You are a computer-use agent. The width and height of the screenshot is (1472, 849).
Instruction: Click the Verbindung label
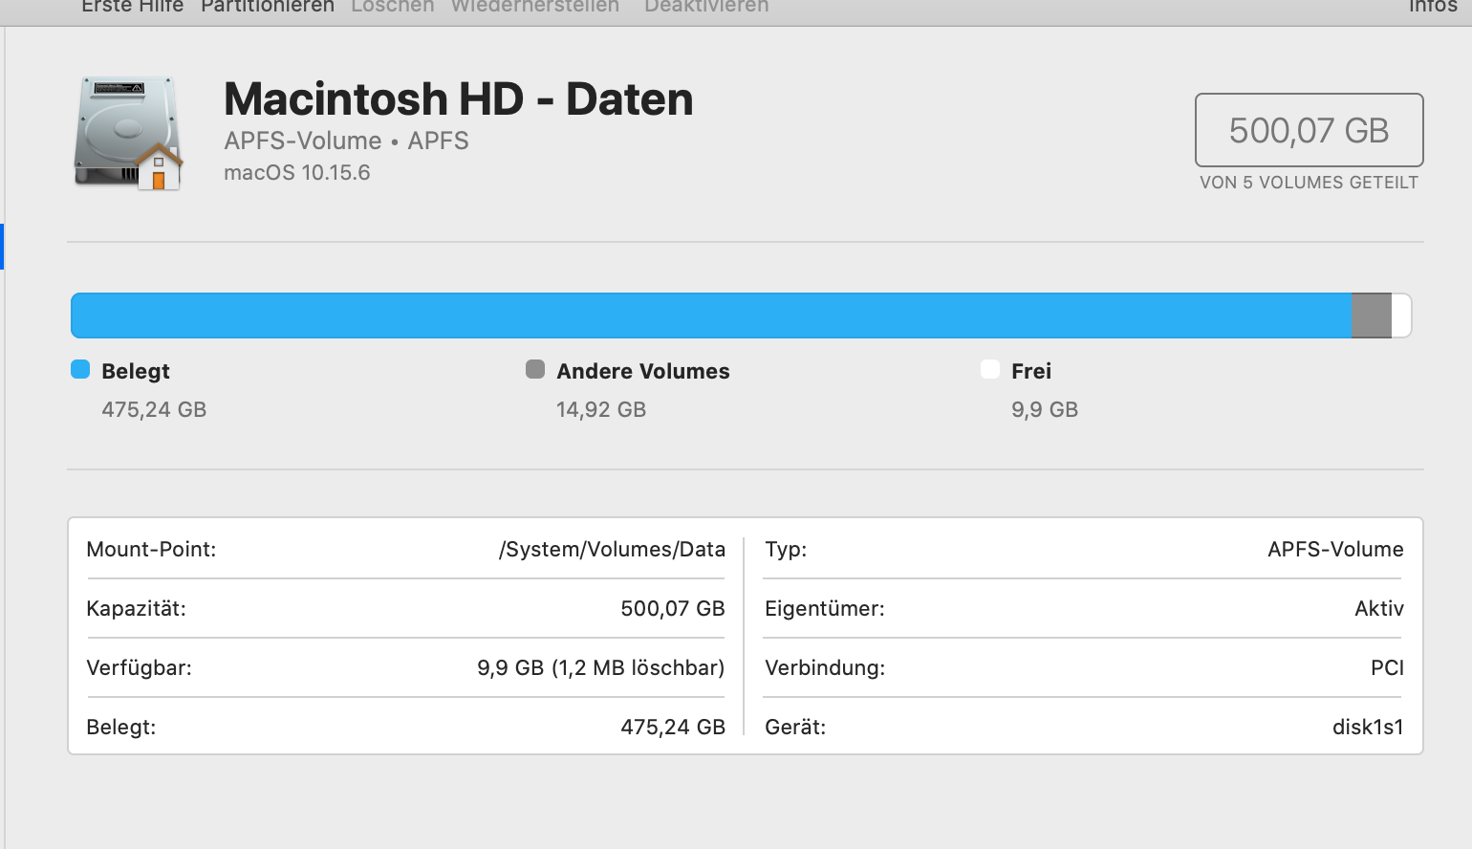pyautogui.click(x=825, y=668)
